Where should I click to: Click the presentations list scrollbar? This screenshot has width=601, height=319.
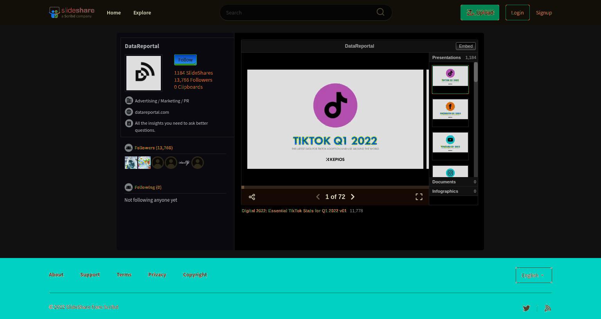pos(475,72)
